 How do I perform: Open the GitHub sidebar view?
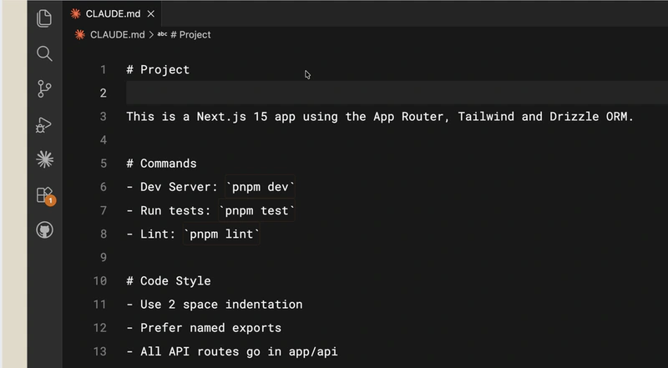45,230
